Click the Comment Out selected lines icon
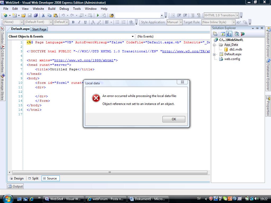The height and width of the screenshot is (203, 271). click(193, 15)
